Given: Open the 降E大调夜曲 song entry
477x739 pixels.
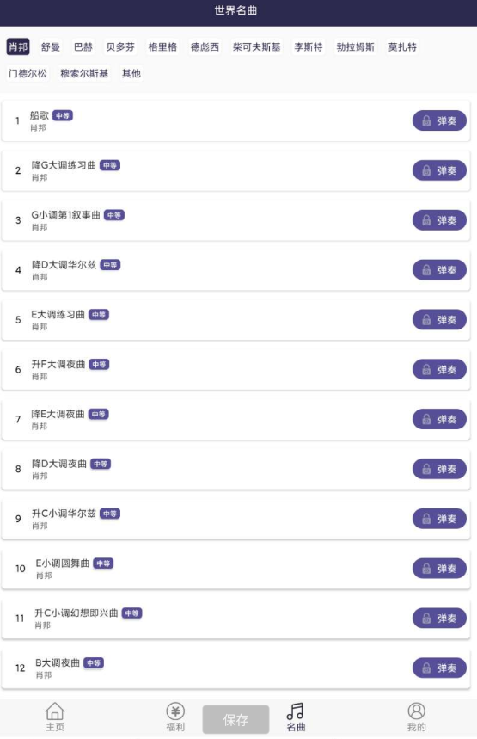Looking at the screenshot, I should click(x=235, y=420).
